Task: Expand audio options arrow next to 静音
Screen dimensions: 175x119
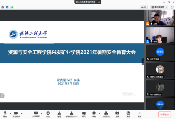Action: (11, 113)
